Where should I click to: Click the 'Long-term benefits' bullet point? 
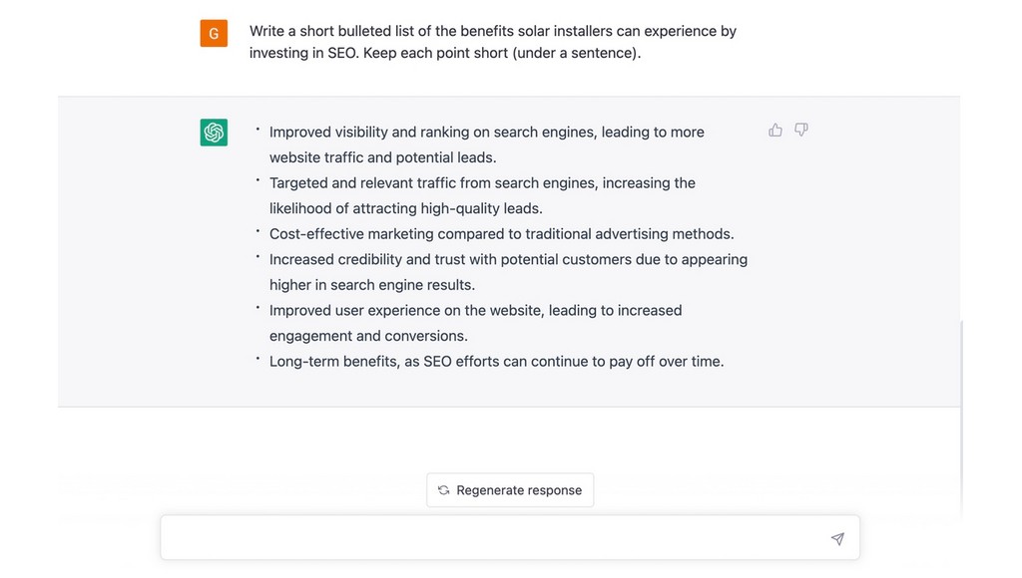coord(496,361)
